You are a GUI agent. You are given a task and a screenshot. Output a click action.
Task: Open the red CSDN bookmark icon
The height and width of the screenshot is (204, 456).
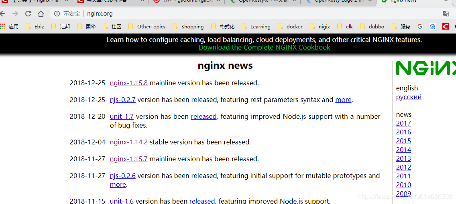click(x=446, y=27)
